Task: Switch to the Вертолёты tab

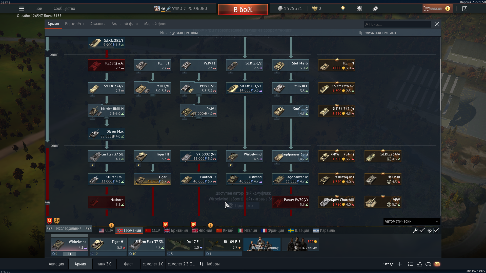Action: [75, 24]
